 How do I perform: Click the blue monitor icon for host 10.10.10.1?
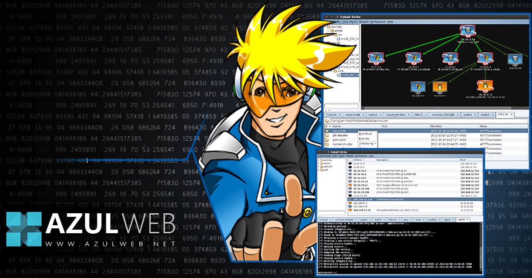coord(350,167)
